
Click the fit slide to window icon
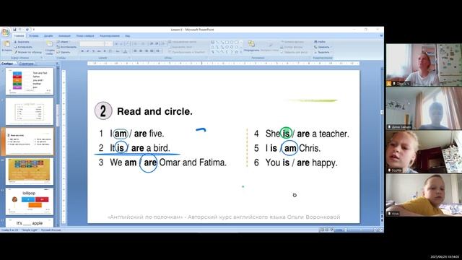click(380, 230)
